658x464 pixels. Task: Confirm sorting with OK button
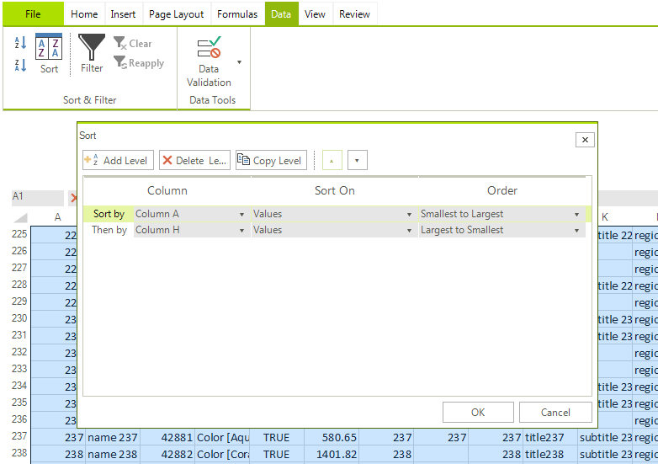click(478, 412)
